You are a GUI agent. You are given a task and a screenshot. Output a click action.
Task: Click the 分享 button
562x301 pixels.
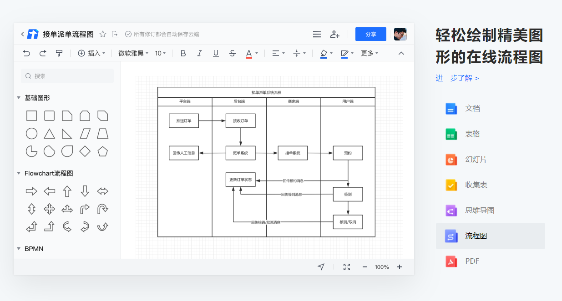pos(370,34)
